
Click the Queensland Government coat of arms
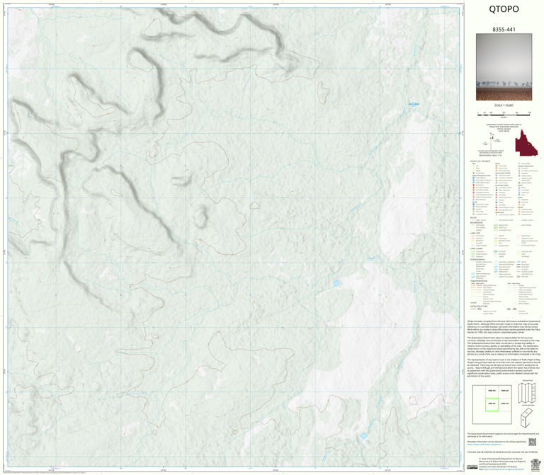(x=535, y=464)
